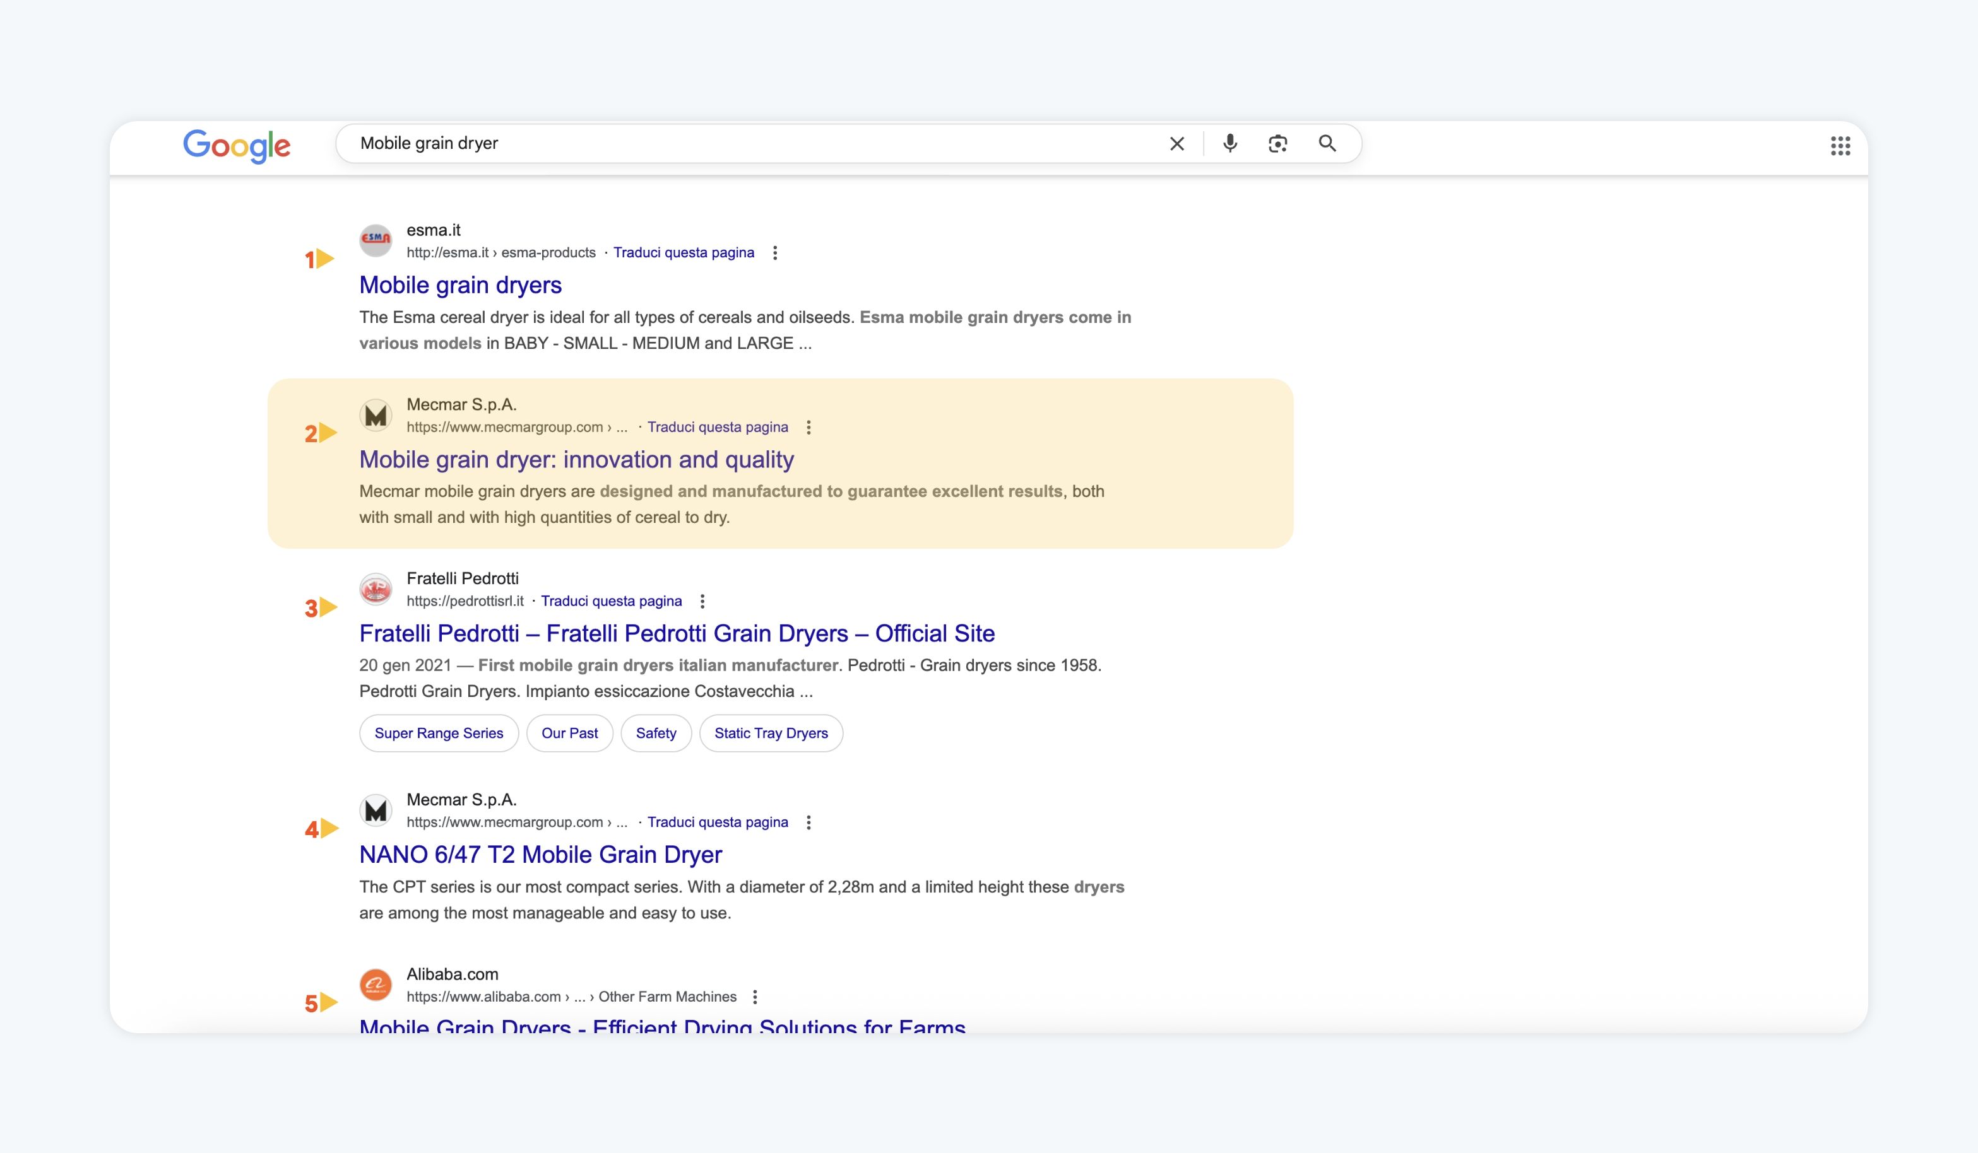1978x1153 pixels.
Task: Open more options for the NANO 6/47 T2 result
Action: pos(808,822)
